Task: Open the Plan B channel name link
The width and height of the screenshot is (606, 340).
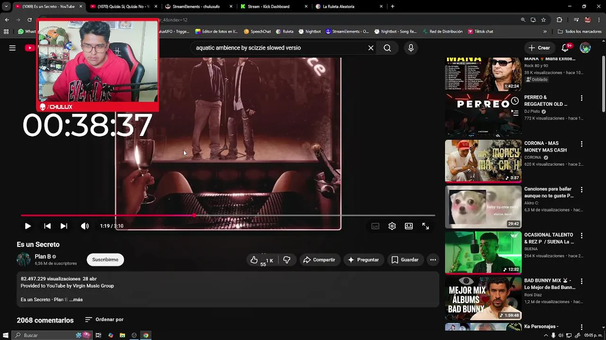Action: [43, 256]
